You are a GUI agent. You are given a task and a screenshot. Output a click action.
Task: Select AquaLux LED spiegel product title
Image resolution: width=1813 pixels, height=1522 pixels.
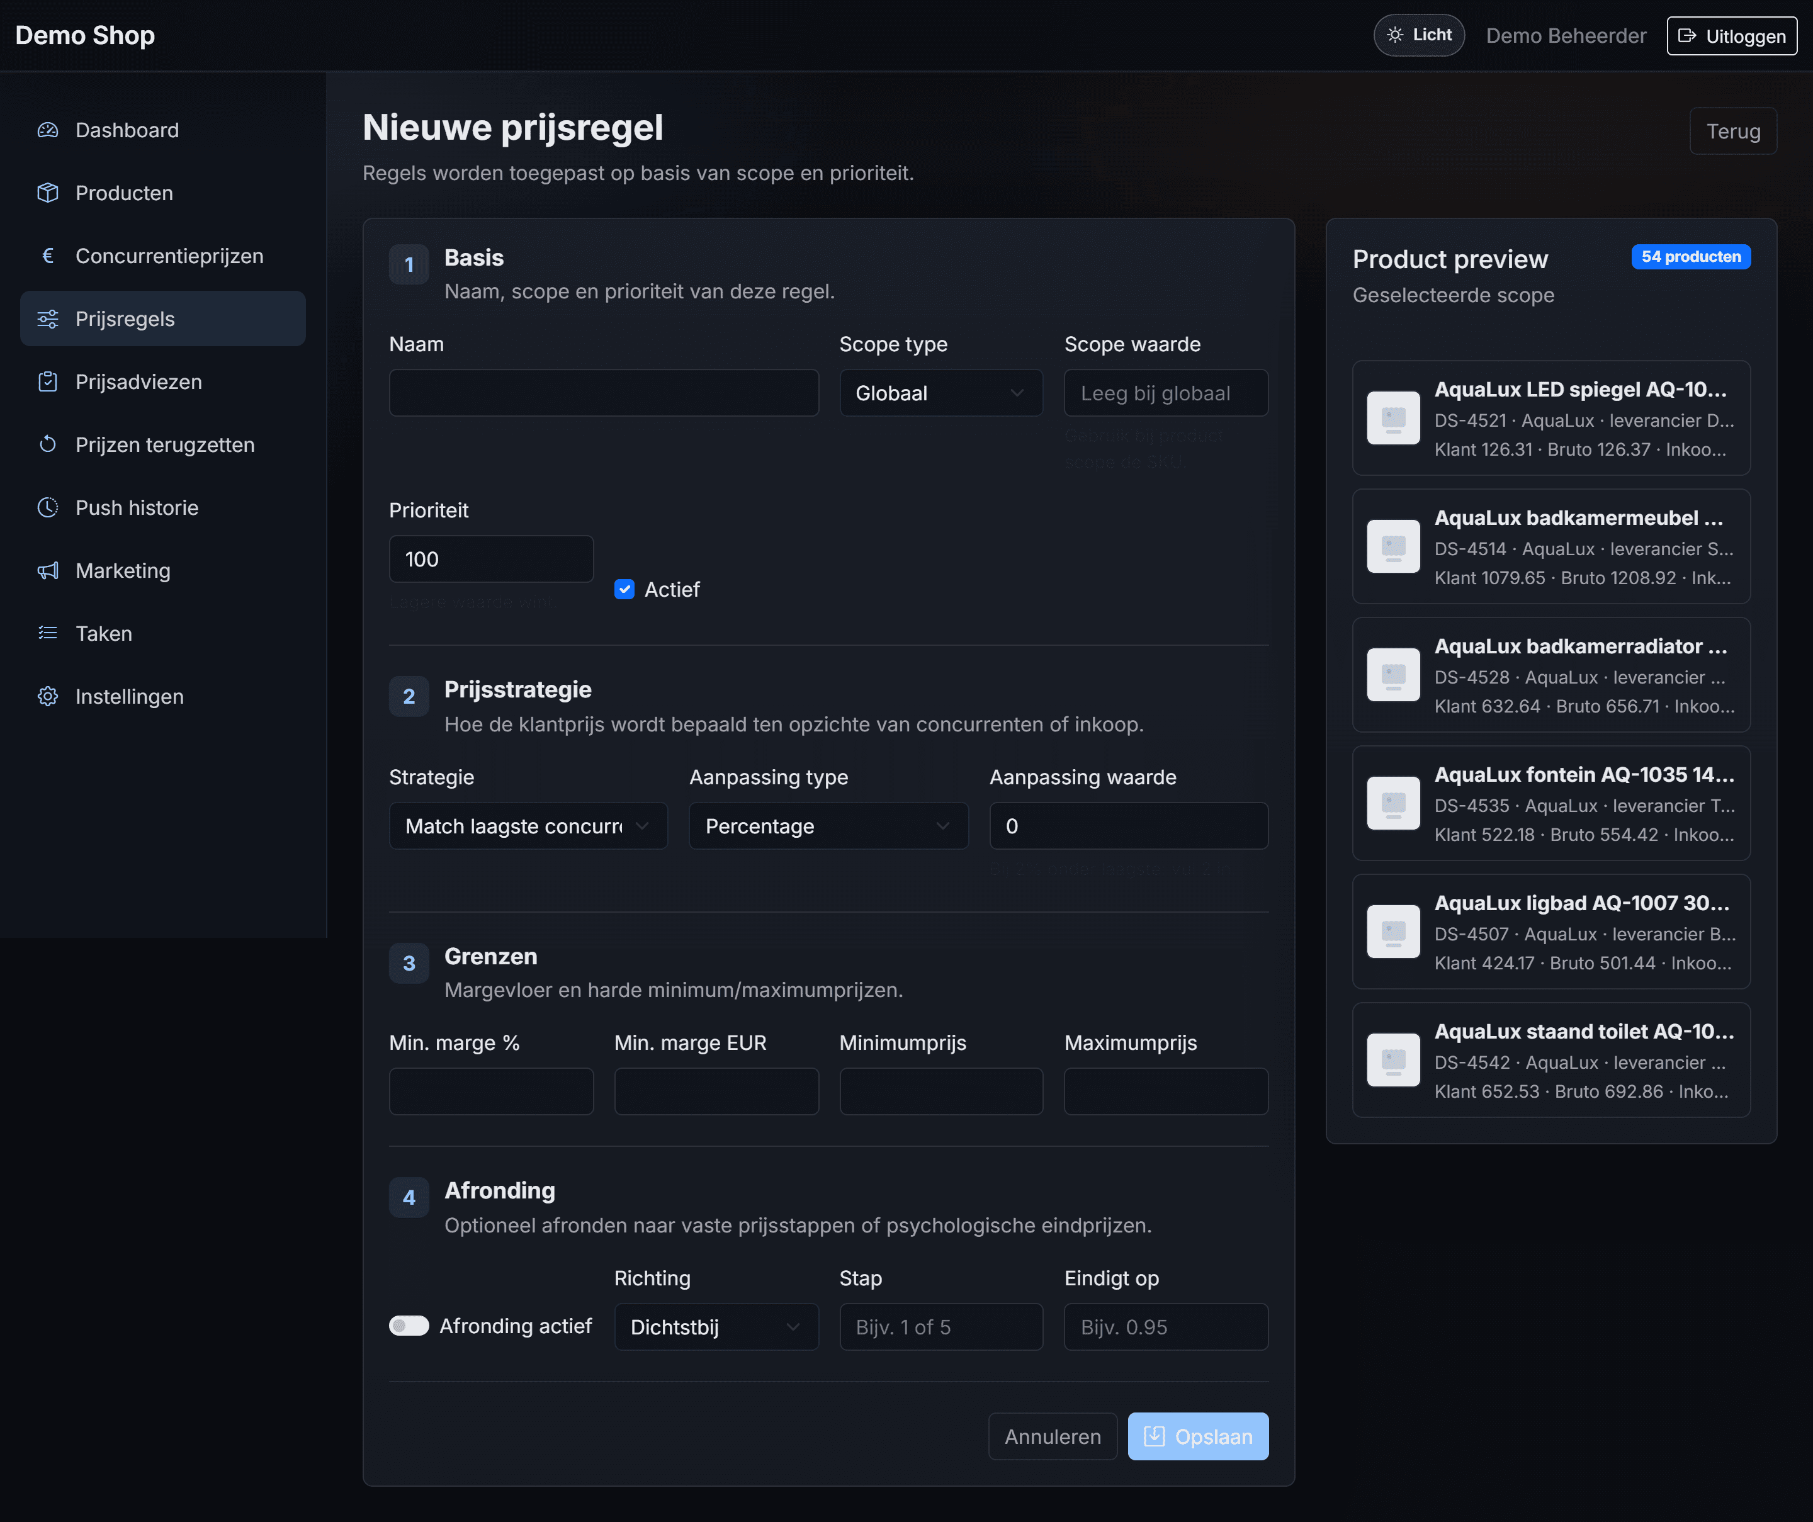click(1581, 390)
